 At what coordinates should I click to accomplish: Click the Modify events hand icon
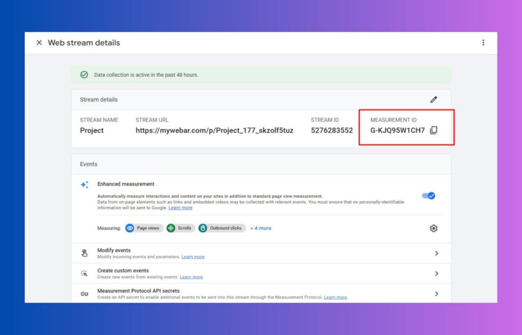(x=85, y=253)
